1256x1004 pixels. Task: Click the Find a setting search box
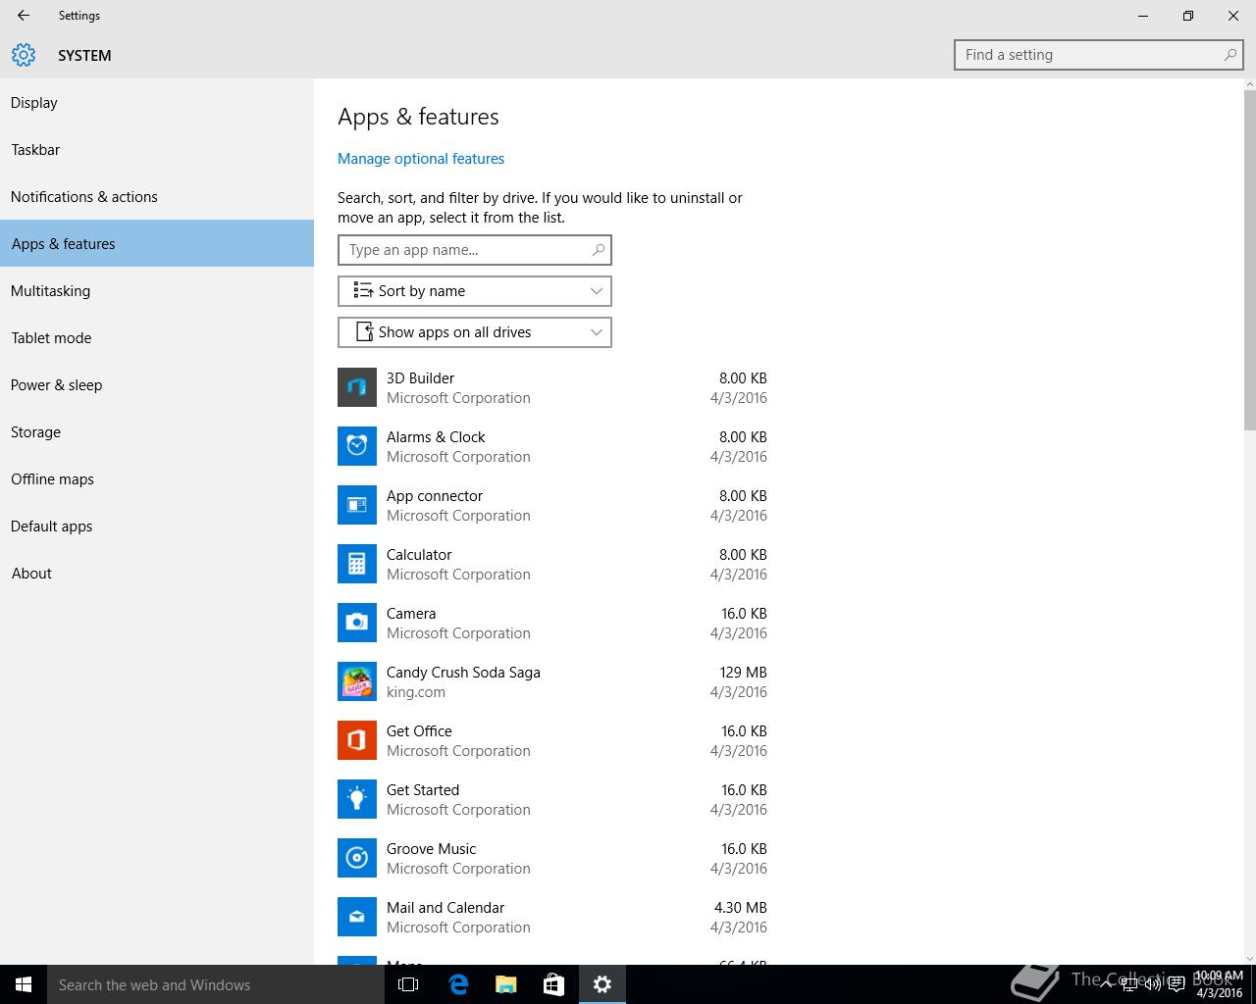[x=1099, y=55]
